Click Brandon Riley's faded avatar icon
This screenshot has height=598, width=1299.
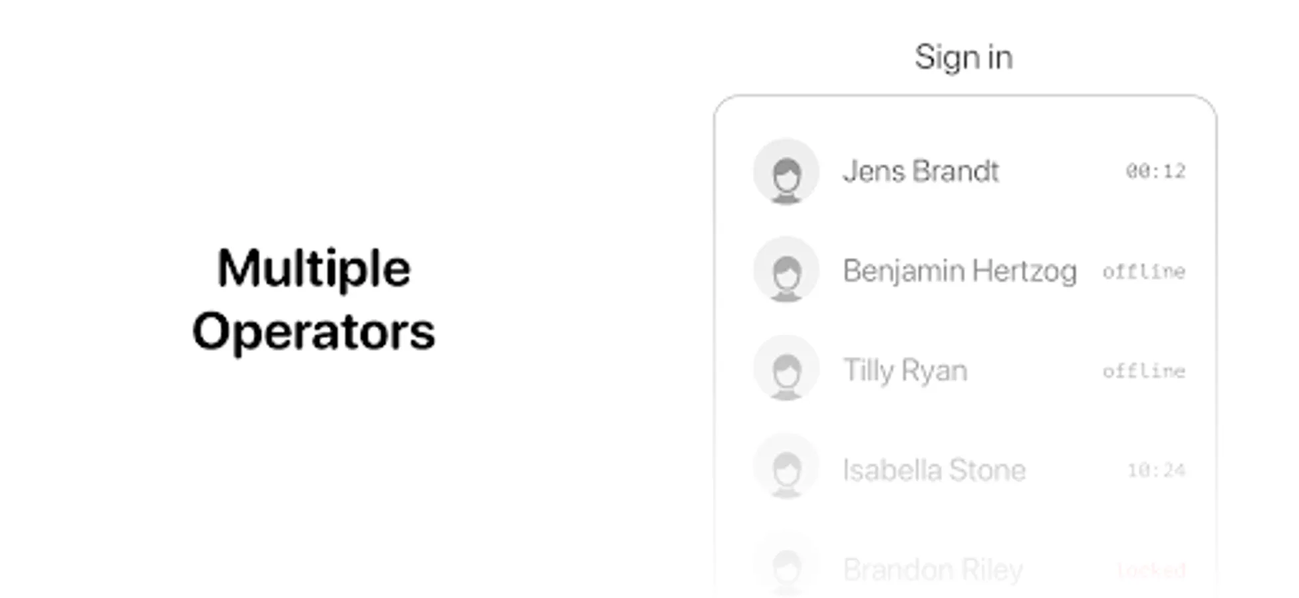pos(786,567)
